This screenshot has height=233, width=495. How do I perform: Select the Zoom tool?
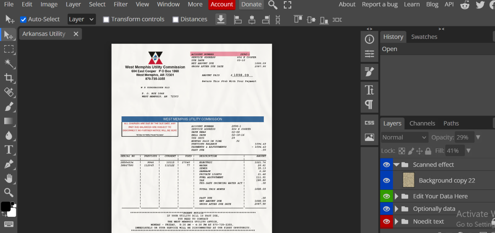click(9, 192)
